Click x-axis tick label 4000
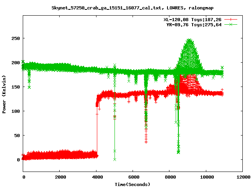Viewport: 251px width, 188px height. (x=97, y=177)
